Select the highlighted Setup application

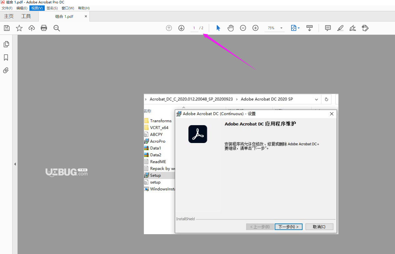coord(159,175)
